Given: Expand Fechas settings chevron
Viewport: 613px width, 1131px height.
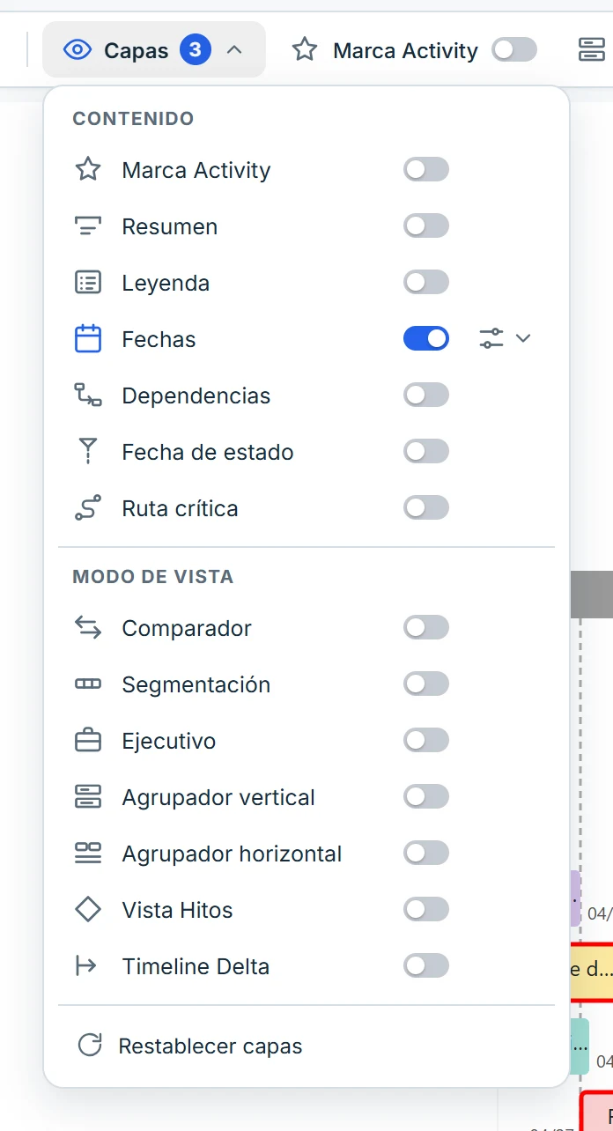Looking at the screenshot, I should (523, 338).
